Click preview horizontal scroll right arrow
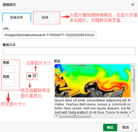The height and width of the screenshot is (132, 138). click(x=128, y=116)
